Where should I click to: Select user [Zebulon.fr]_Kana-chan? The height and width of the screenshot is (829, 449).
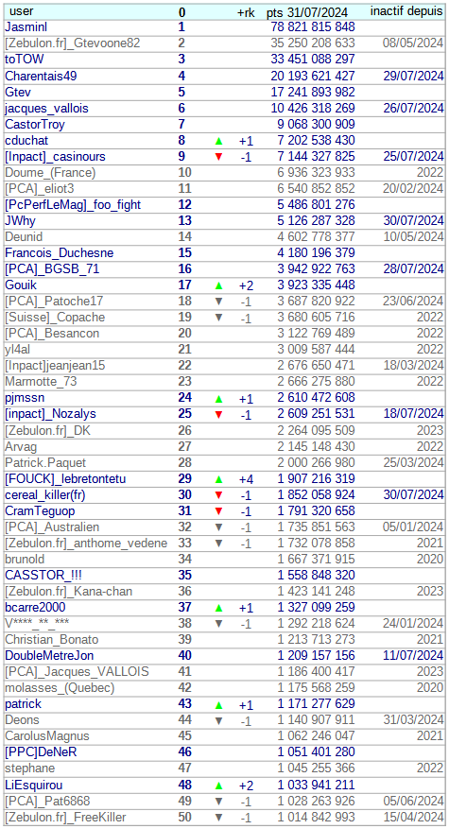tap(68, 592)
